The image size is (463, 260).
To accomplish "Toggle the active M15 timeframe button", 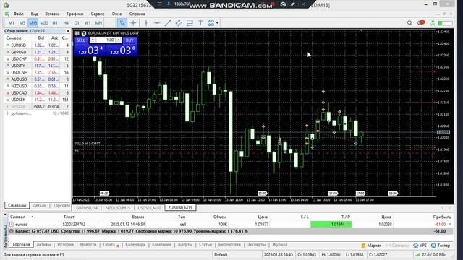I will coord(33,22).
